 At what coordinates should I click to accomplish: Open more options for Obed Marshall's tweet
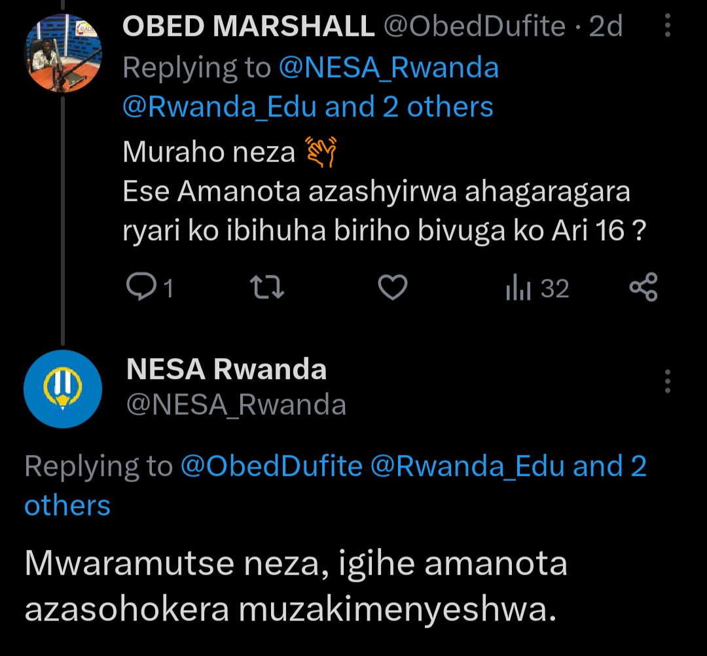667,27
